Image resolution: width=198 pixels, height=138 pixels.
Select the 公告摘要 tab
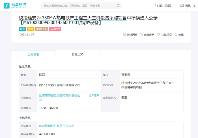[33, 54]
